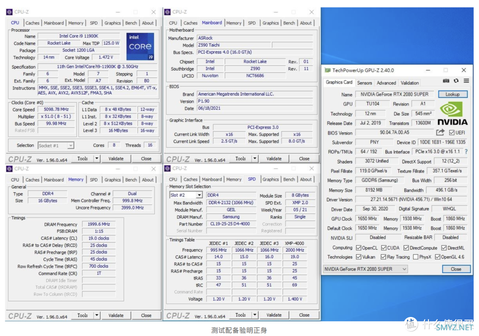Click the Close button at bottom of GPU-Z
Viewport: 479px width, 336px height.
(456, 269)
